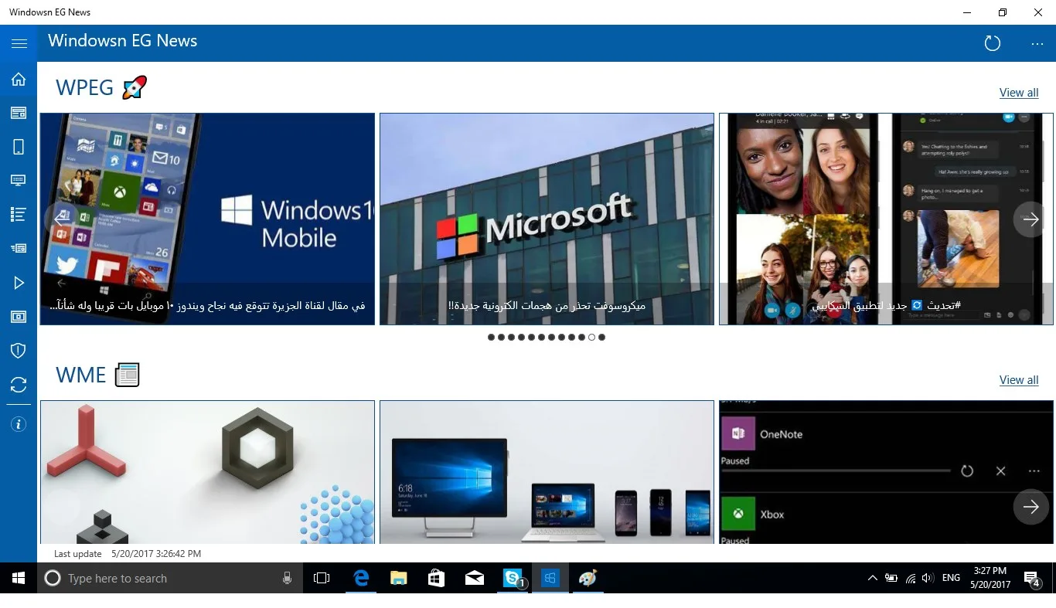The height and width of the screenshot is (608, 1056).
Task: Click View all for WME section
Action: pos(1019,380)
